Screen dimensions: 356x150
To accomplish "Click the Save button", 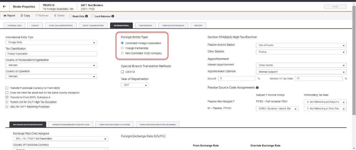I will 335,7.
